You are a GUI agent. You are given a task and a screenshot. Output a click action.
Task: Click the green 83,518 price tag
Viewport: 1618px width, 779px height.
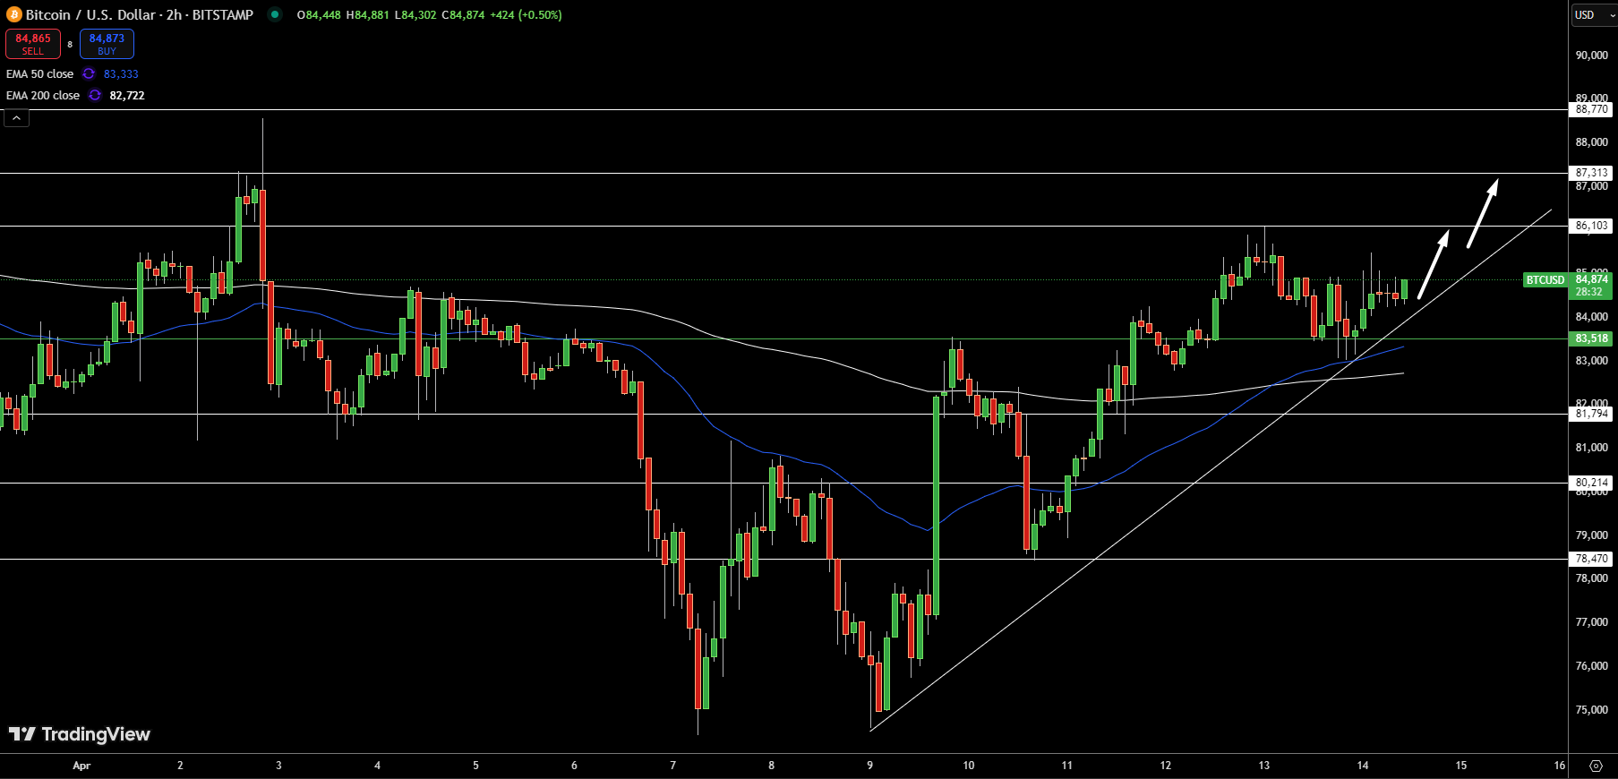(1592, 338)
